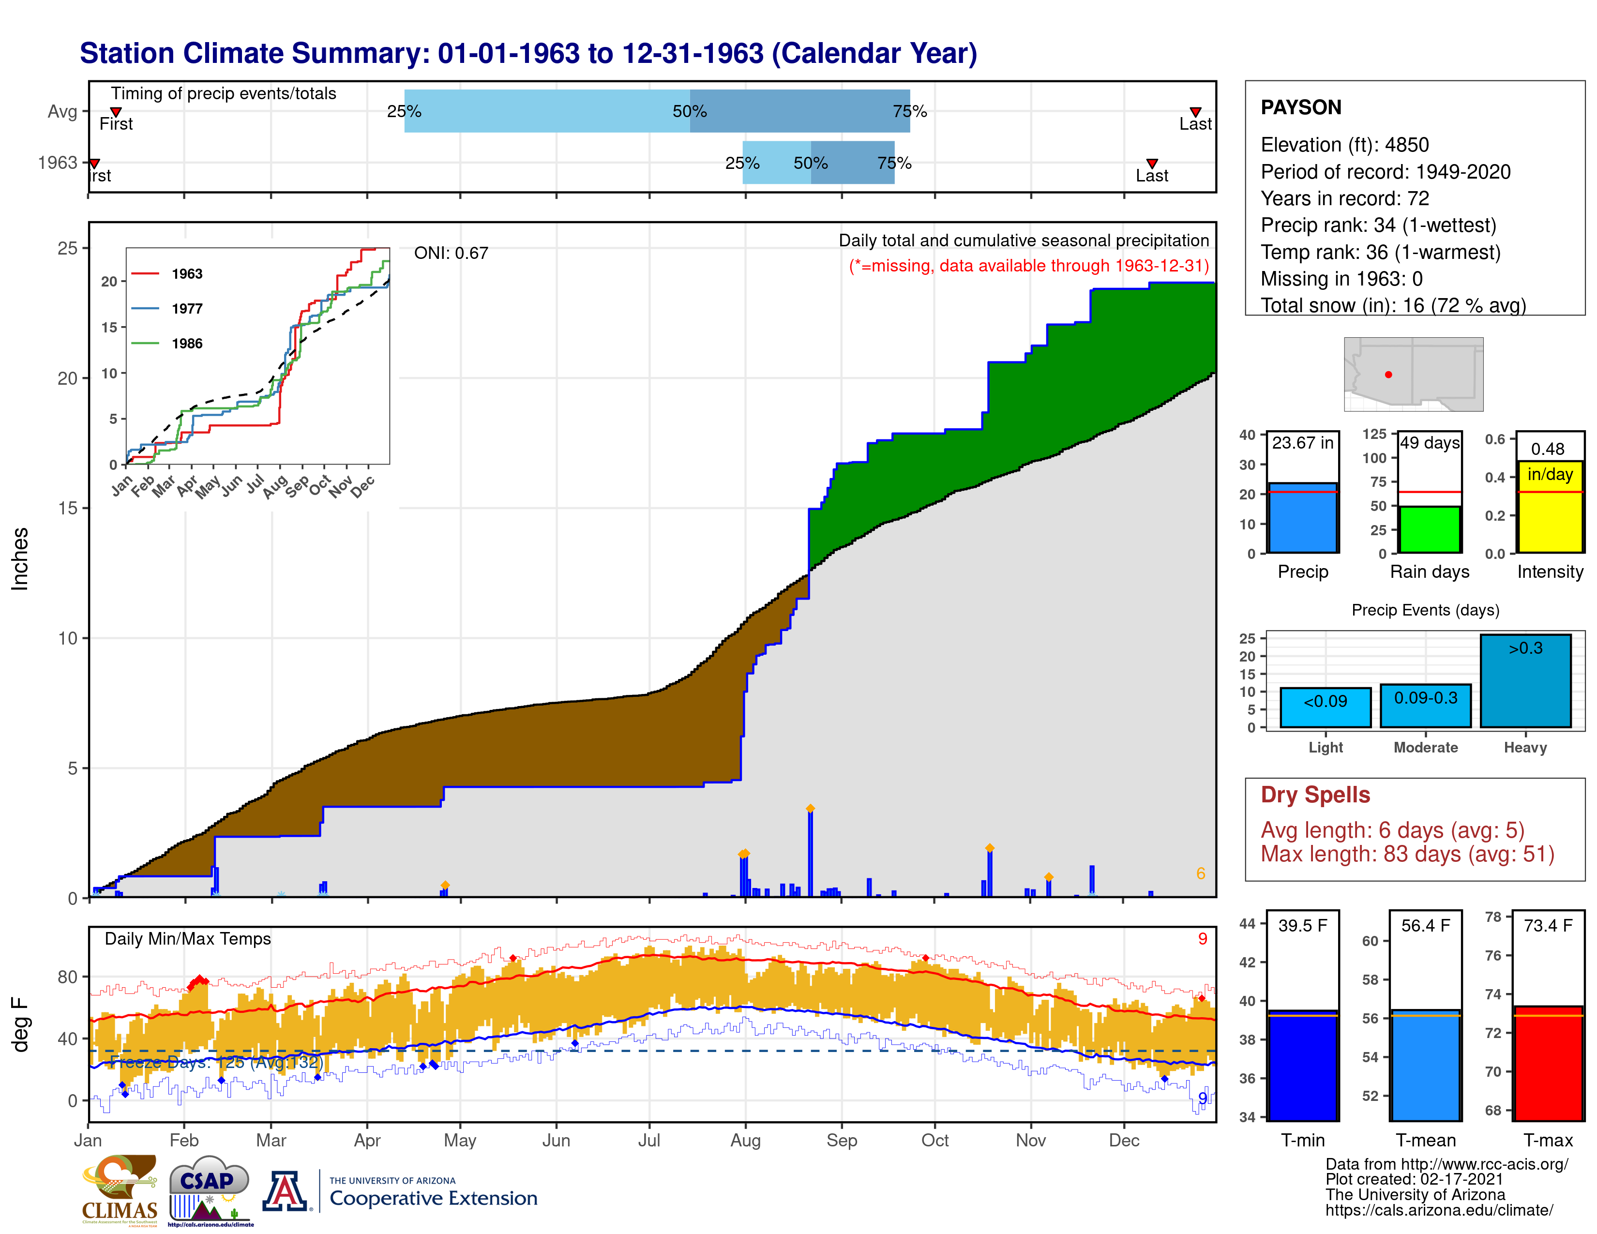Click the Avg Last red triangle marker

pos(1195,112)
